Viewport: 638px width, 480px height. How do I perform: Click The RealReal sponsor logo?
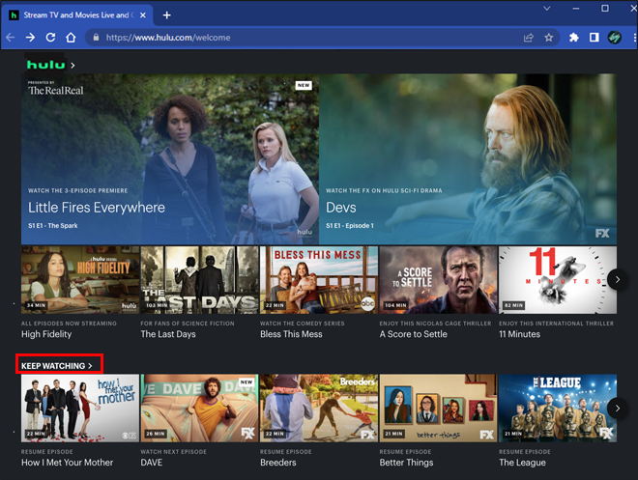click(x=56, y=89)
